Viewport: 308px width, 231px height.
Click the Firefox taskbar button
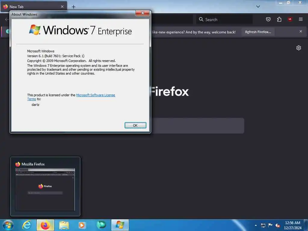(x=45, y=225)
